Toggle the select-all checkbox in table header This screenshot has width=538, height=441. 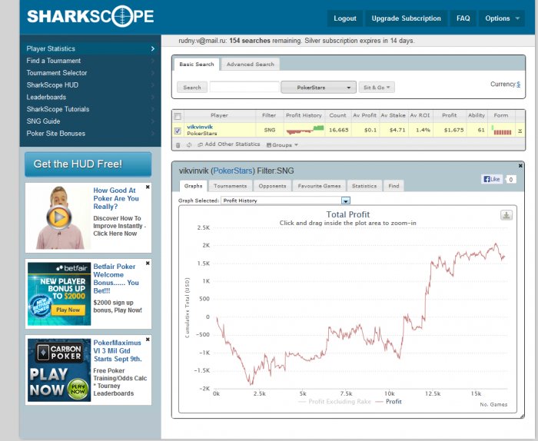[x=178, y=116]
